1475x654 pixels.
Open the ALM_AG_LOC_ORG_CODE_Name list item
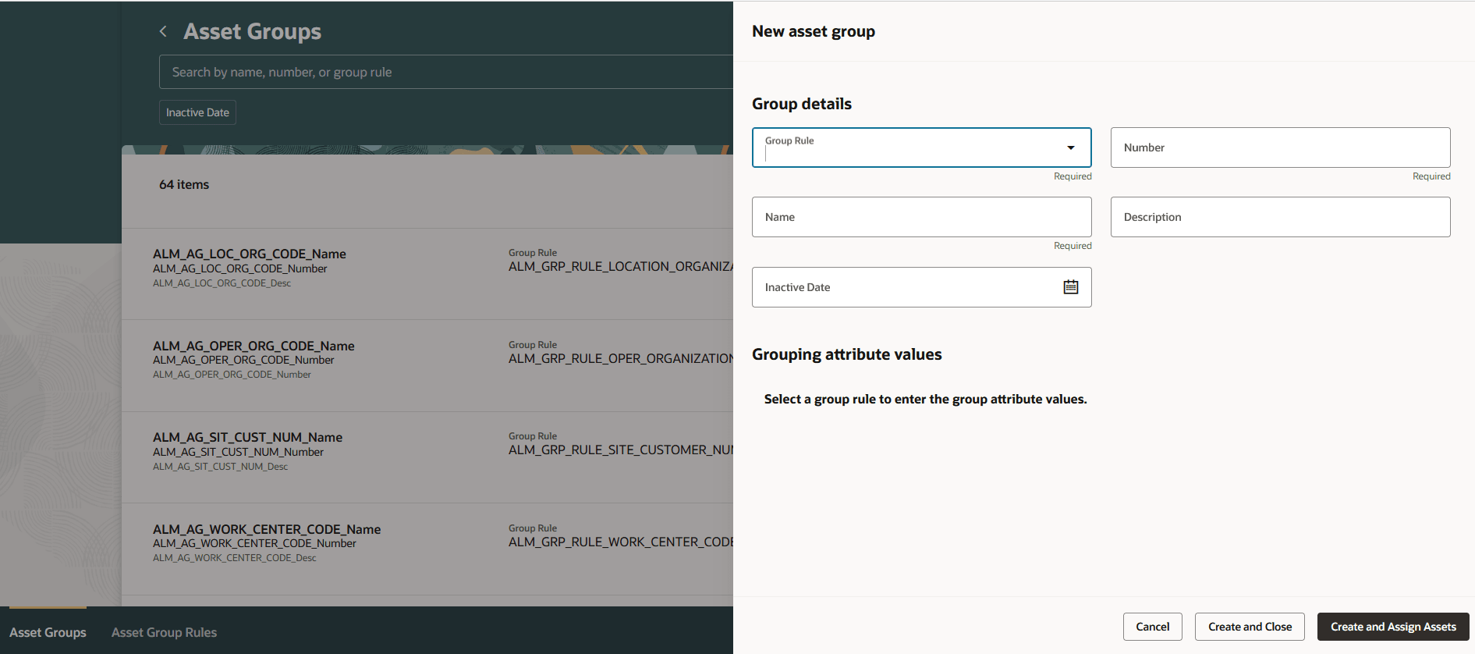pos(250,254)
